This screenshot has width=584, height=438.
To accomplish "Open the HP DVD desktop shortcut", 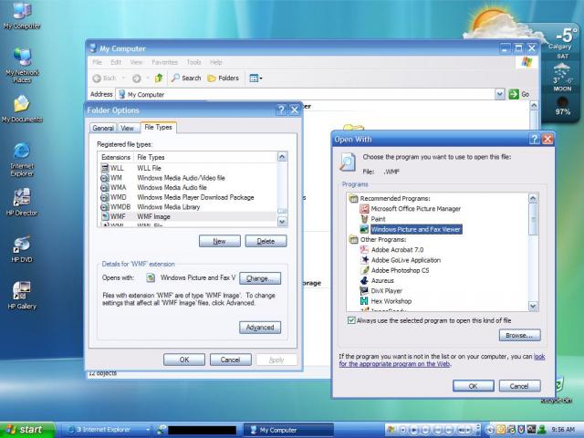I will (x=22, y=249).
